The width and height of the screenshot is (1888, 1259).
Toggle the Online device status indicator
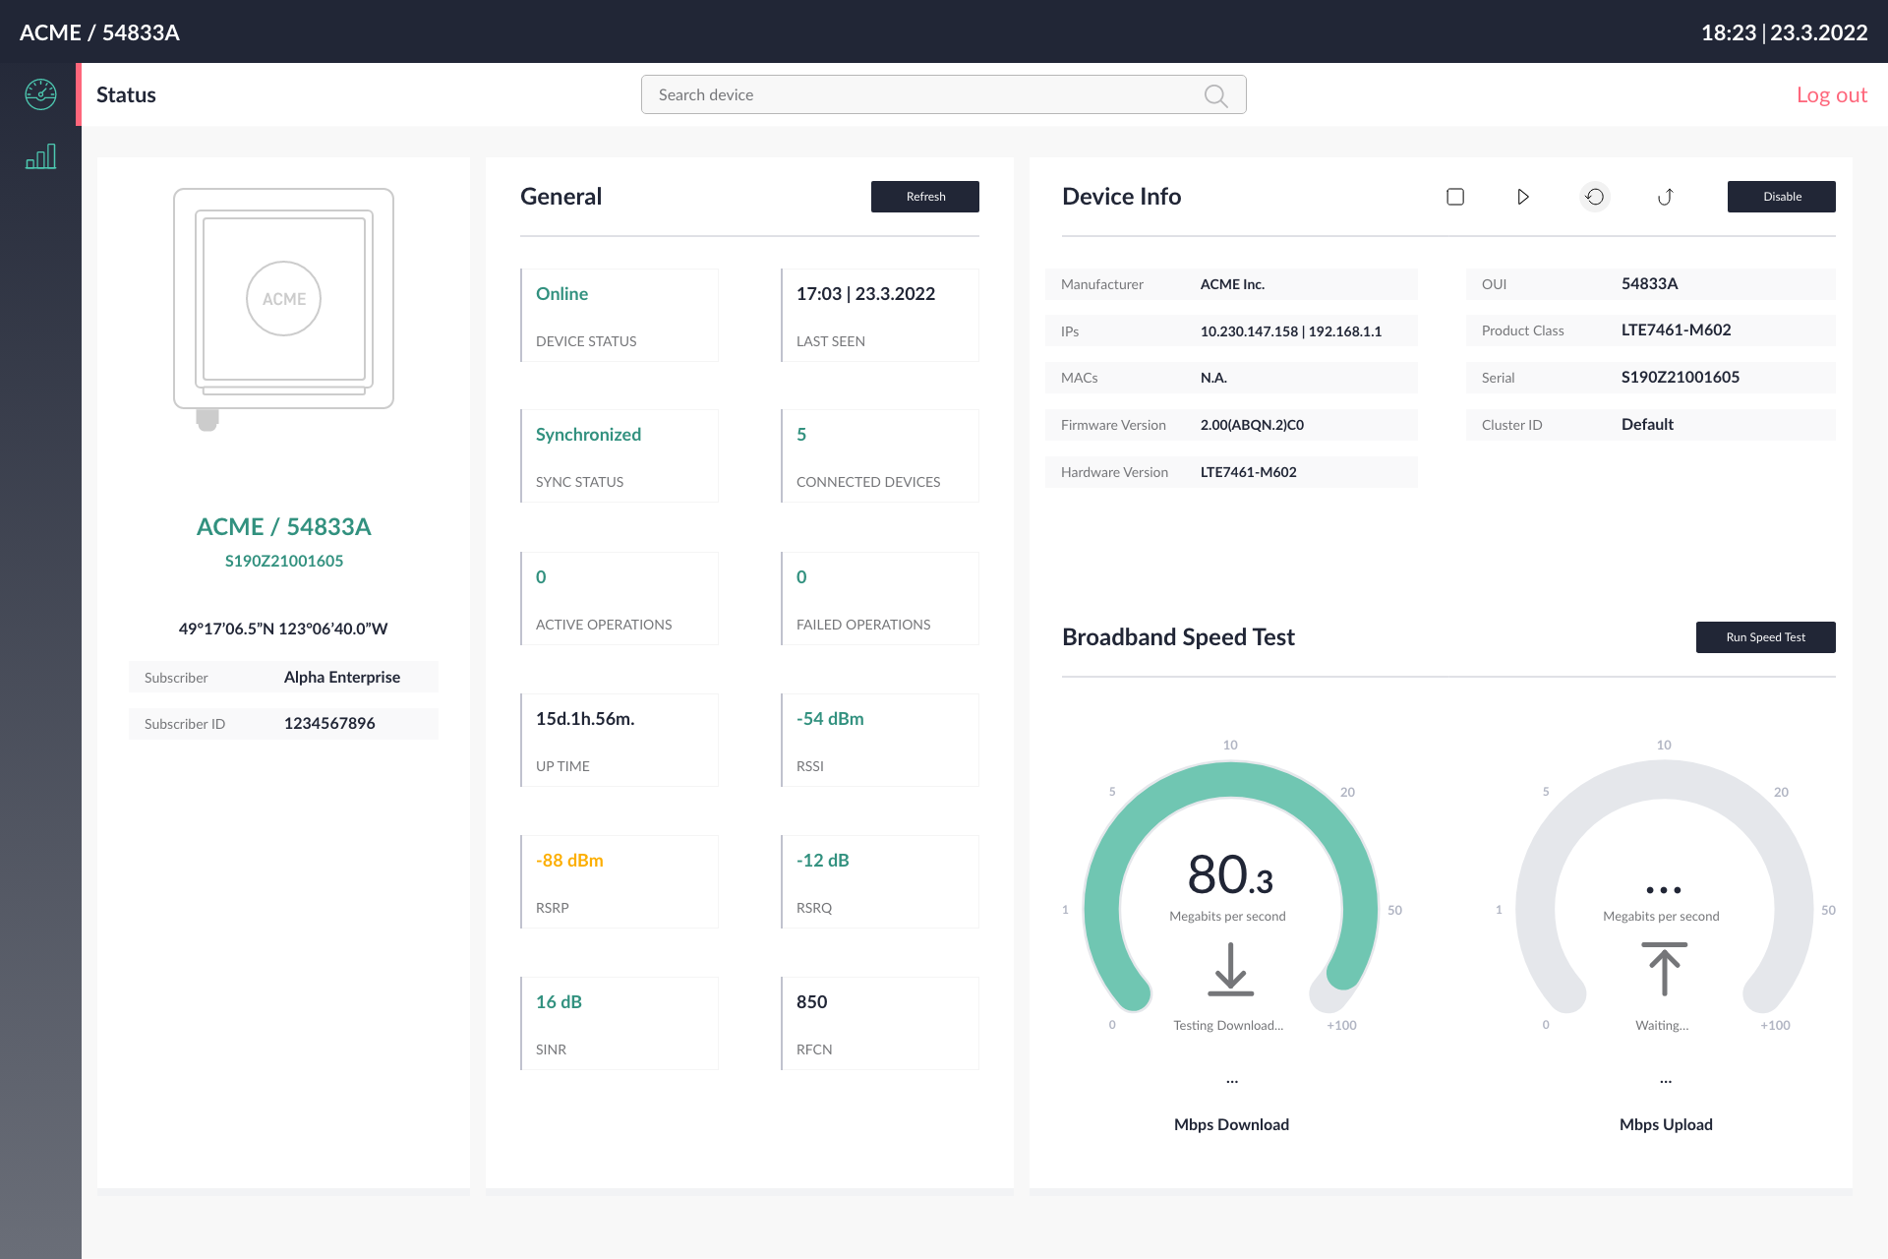click(x=563, y=294)
